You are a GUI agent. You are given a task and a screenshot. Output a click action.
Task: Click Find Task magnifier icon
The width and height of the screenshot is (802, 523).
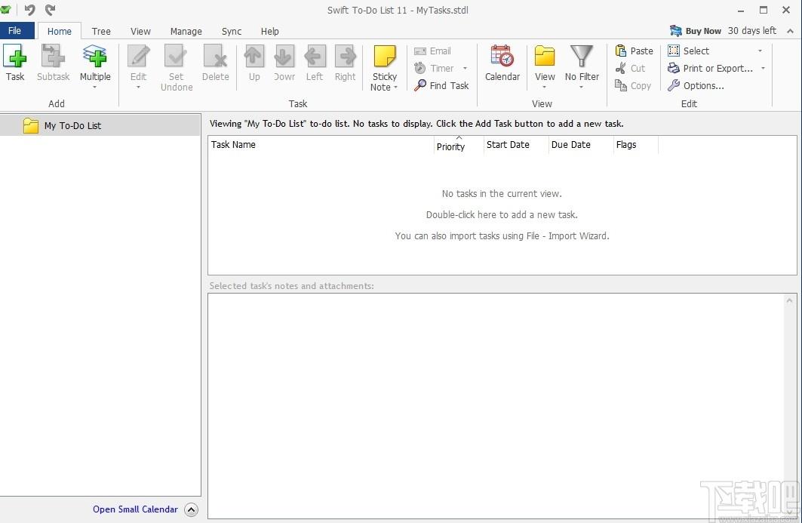[x=420, y=85]
